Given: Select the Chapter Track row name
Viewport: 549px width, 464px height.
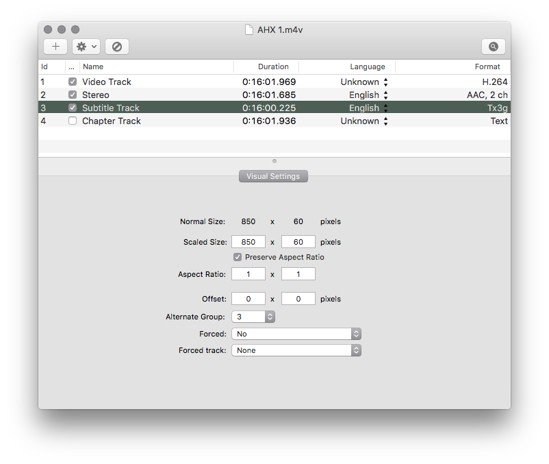Looking at the screenshot, I should click(x=112, y=121).
